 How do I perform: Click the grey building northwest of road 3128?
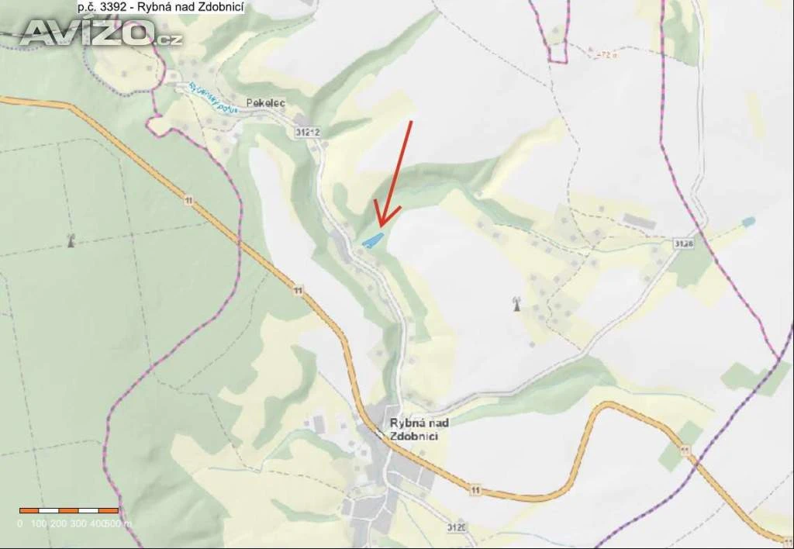coord(639,221)
